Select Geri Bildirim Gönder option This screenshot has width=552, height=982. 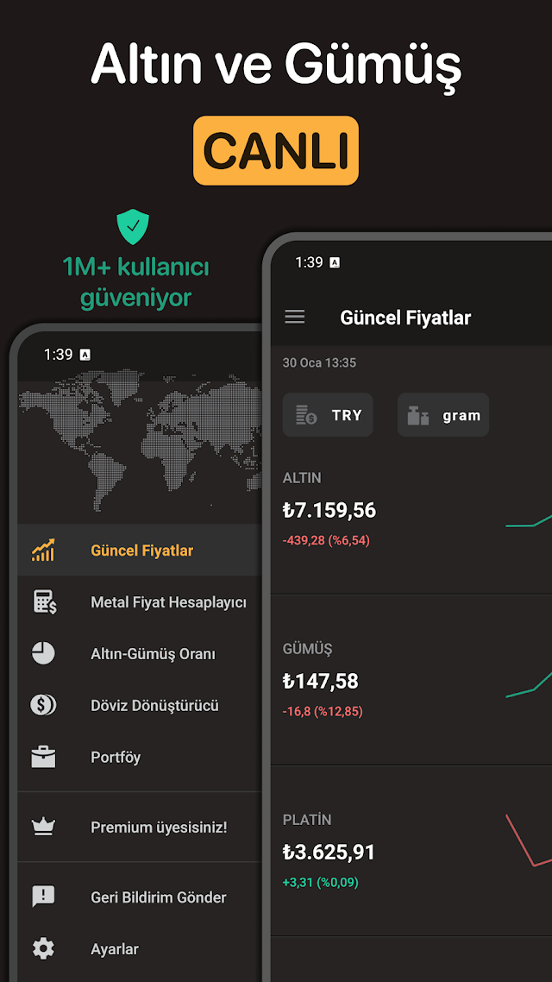(x=139, y=897)
